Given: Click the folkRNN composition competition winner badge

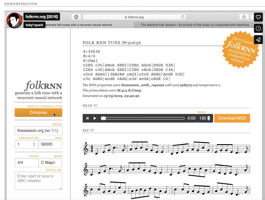Looking at the screenshot, I should tap(240, 50).
